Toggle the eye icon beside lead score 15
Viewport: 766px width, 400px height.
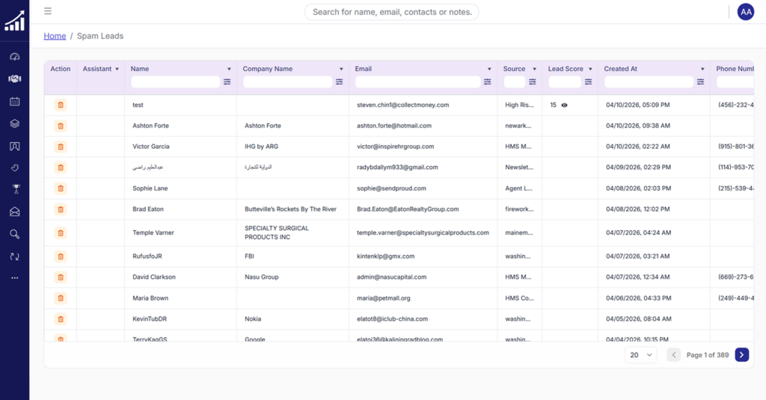click(x=564, y=105)
